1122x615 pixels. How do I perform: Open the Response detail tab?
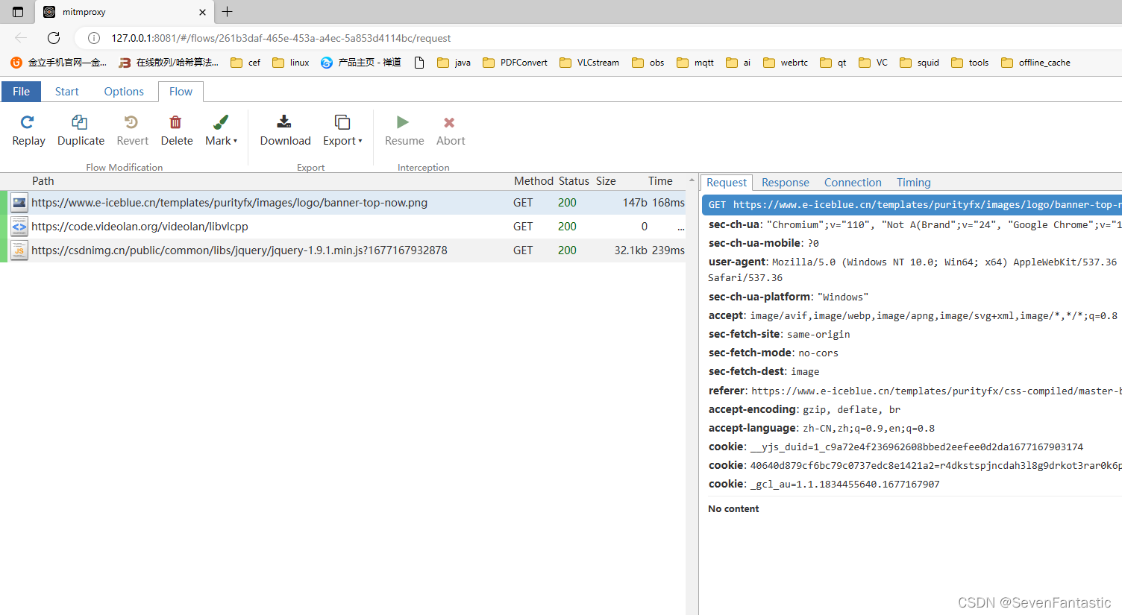785,183
